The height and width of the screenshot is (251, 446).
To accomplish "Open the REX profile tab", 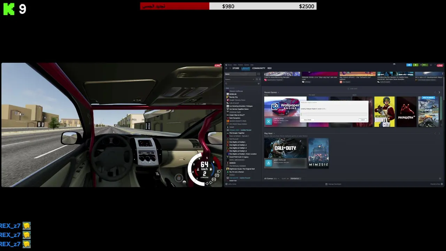I will (269, 68).
